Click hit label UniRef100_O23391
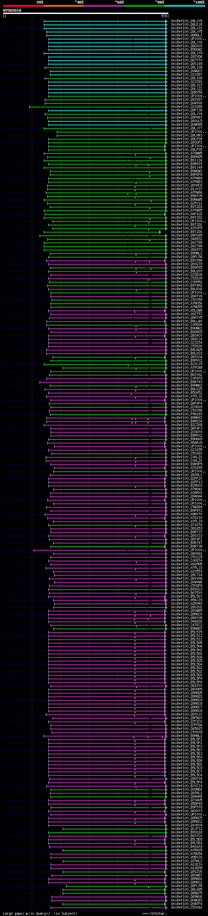 186,82
